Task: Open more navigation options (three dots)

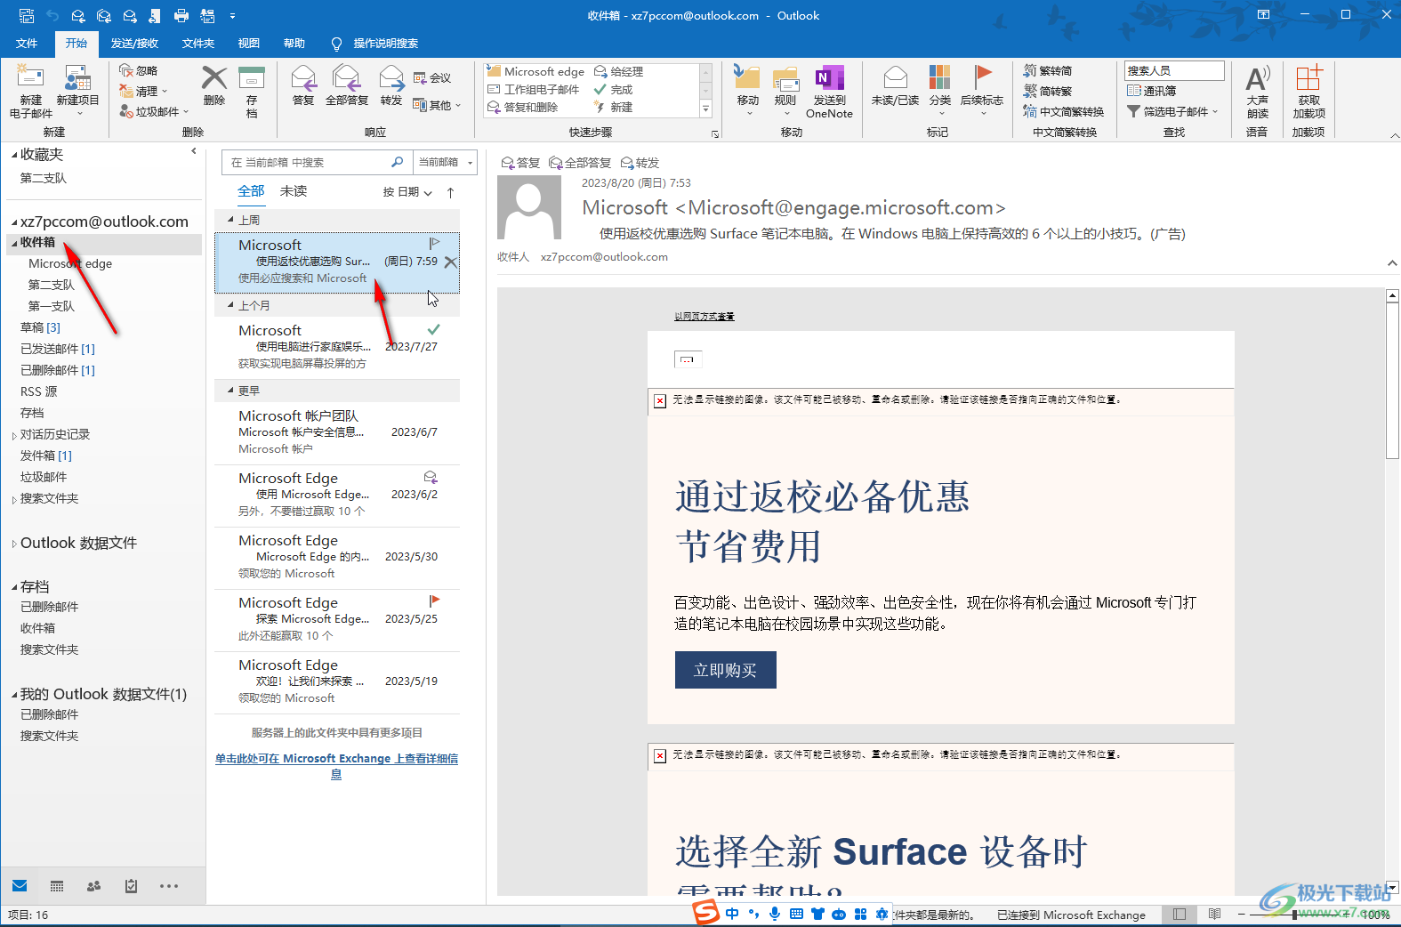Action: [169, 886]
